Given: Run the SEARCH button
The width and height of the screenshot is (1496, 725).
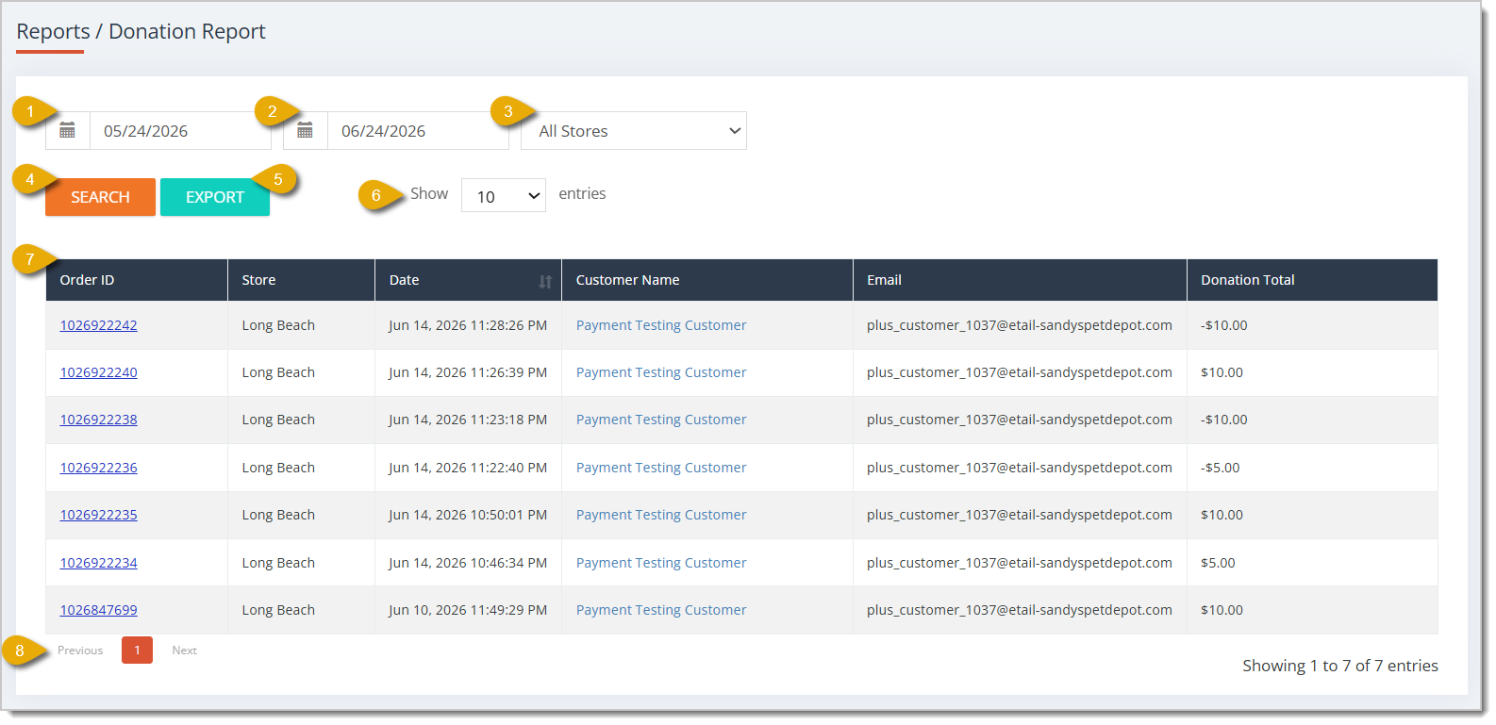Looking at the screenshot, I should click(x=100, y=197).
